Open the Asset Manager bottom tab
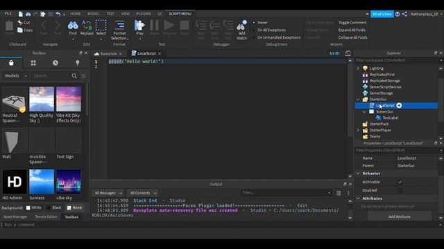This screenshot has width=444, height=249. point(15,216)
